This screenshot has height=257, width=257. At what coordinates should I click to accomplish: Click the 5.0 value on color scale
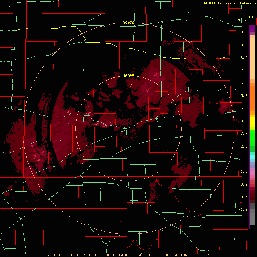[x=244, y=108]
